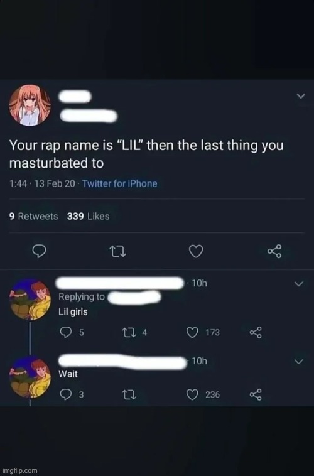Expand options chevron on "Wait" reply
314x476 pixels.
tap(299, 362)
